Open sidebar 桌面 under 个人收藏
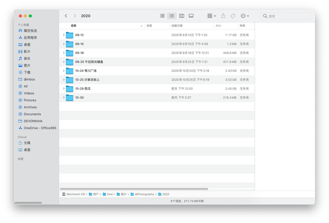The width and height of the screenshot is (329, 223). tap(24, 45)
